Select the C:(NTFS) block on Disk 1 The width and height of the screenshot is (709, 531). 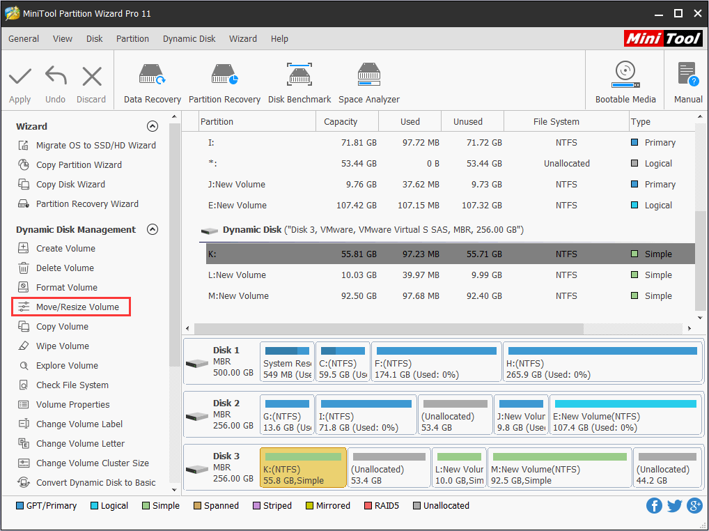pyautogui.click(x=343, y=362)
